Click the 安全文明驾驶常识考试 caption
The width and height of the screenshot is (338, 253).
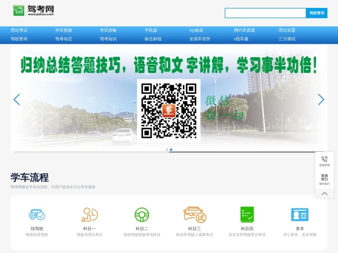247,234
